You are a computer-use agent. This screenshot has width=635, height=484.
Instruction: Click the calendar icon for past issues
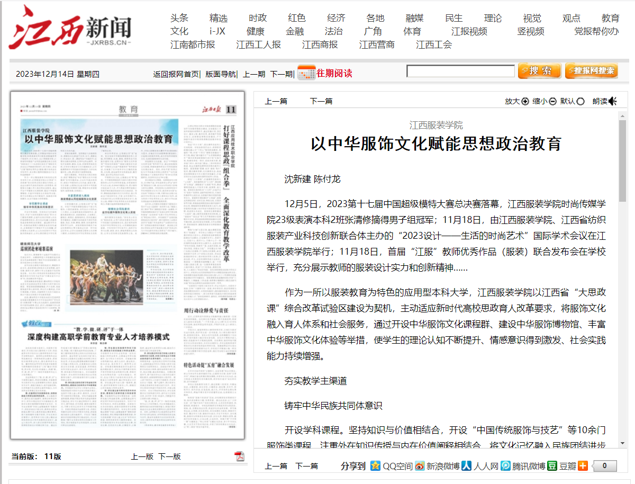306,73
